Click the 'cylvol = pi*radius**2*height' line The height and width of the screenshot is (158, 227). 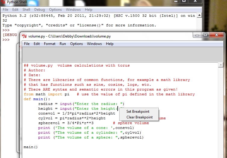(72, 118)
